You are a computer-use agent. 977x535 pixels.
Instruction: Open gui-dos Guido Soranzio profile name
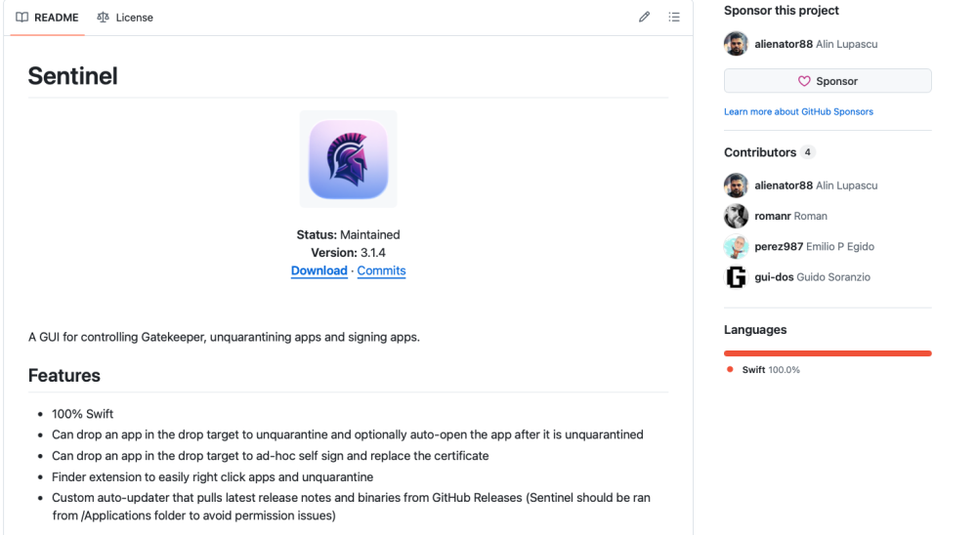click(812, 277)
